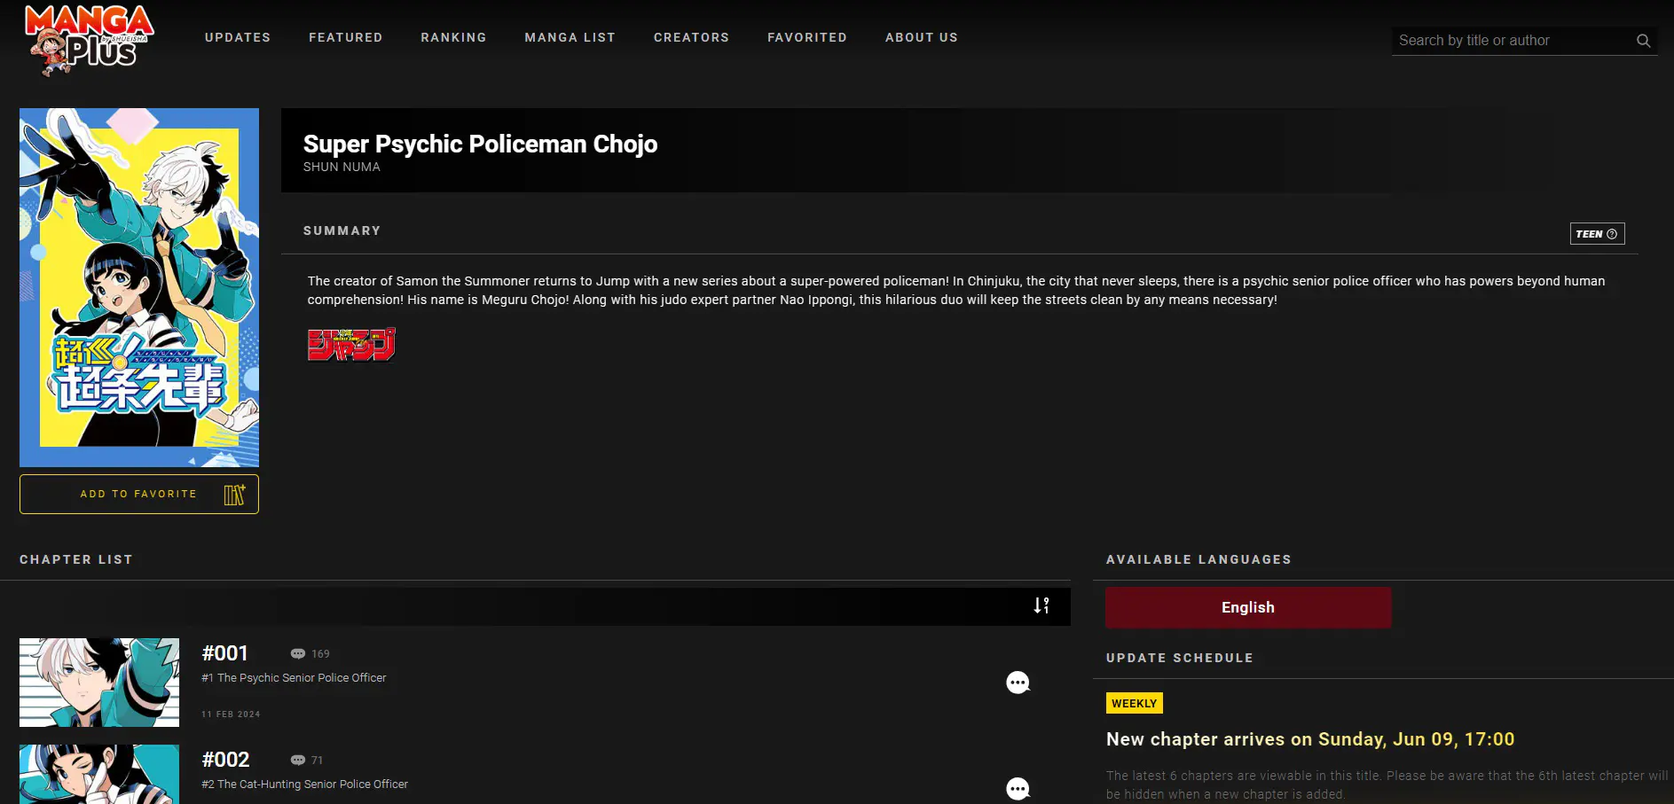Click the #001 chapter number

(x=224, y=653)
